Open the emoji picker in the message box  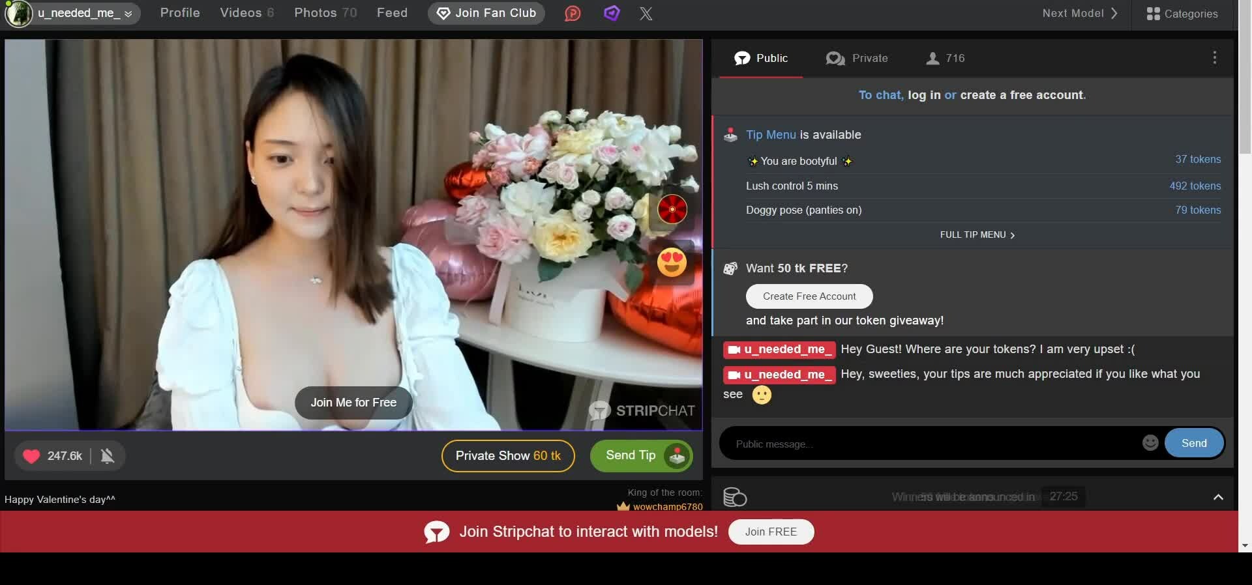(x=1150, y=443)
